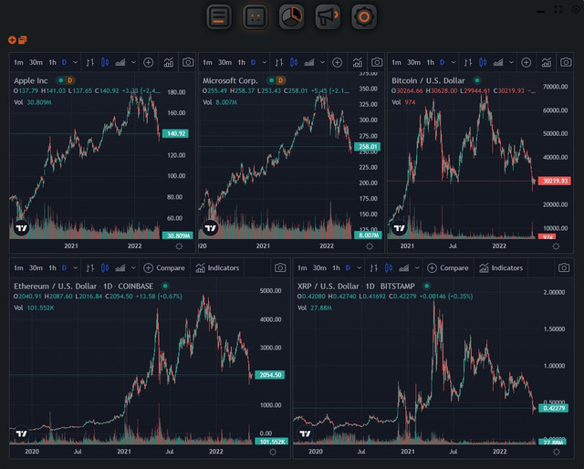Click Compare button on Ethereum chart
The height and width of the screenshot is (469, 584).
[x=164, y=268]
